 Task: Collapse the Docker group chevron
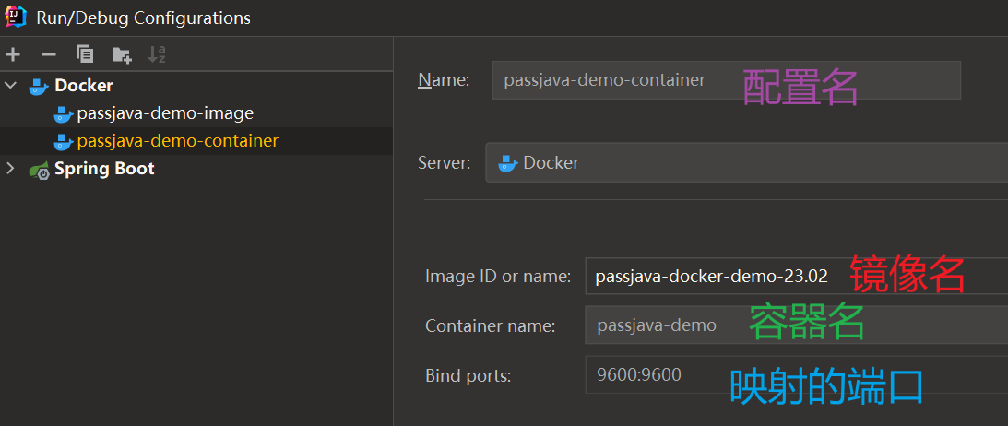point(11,86)
